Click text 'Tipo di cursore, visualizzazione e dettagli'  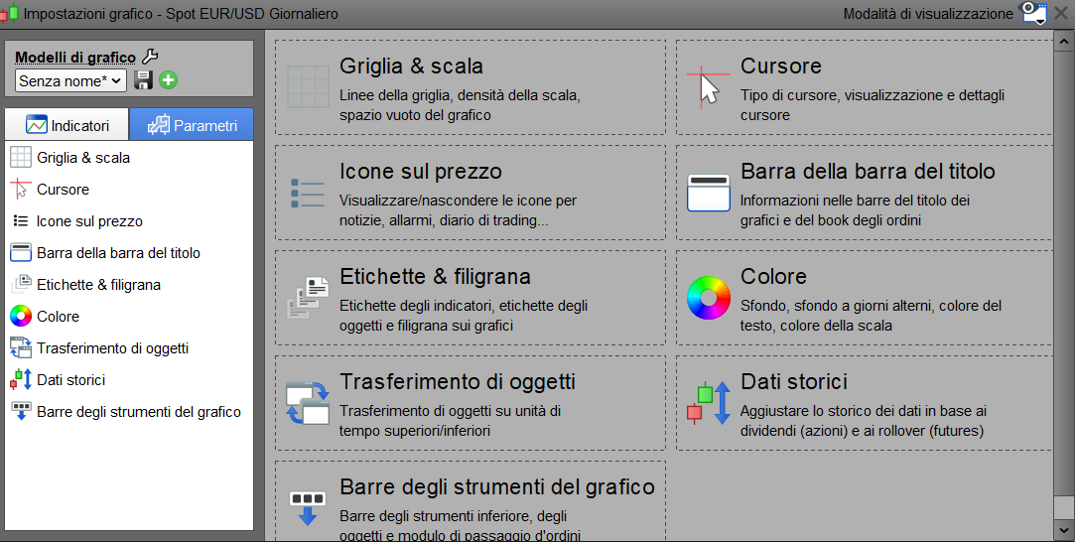coord(873,95)
